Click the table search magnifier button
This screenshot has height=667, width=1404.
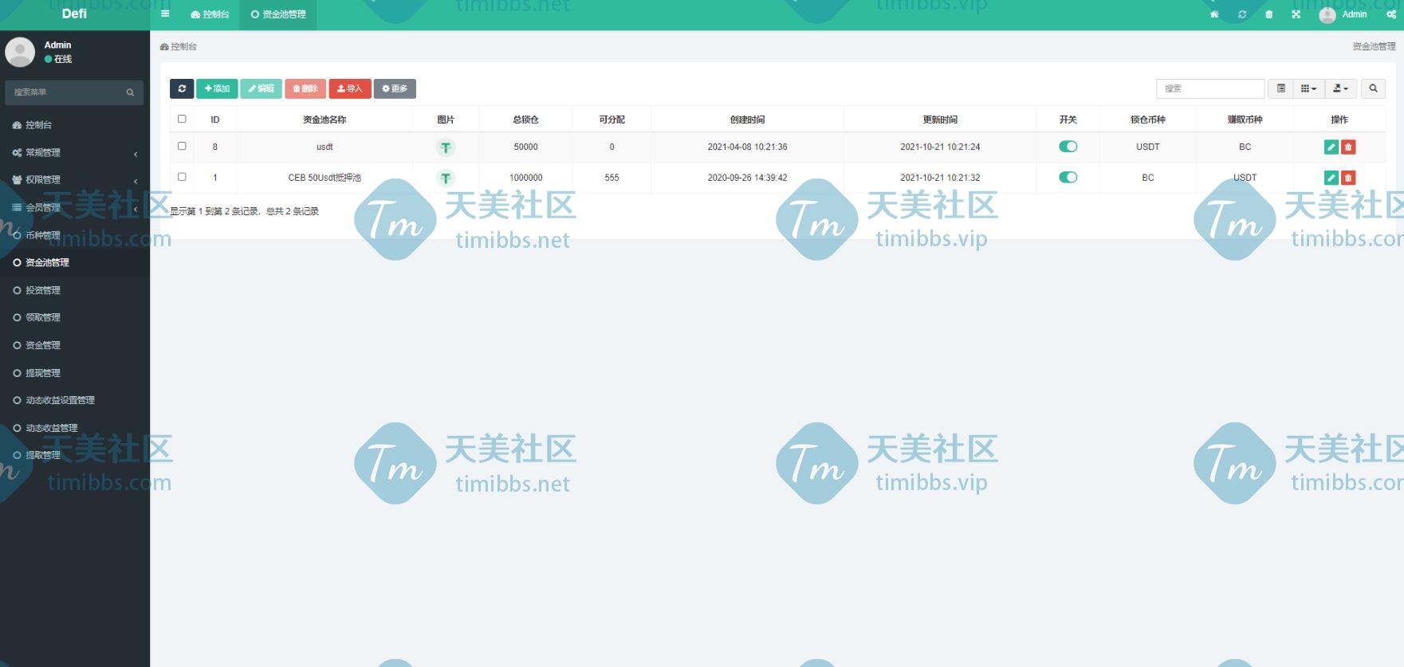tap(1373, 88)
